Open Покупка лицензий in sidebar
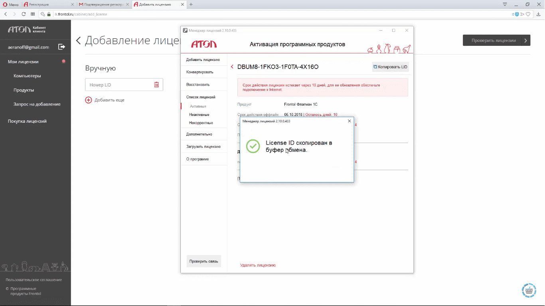545x306 pixels. [x=27, y=121]
